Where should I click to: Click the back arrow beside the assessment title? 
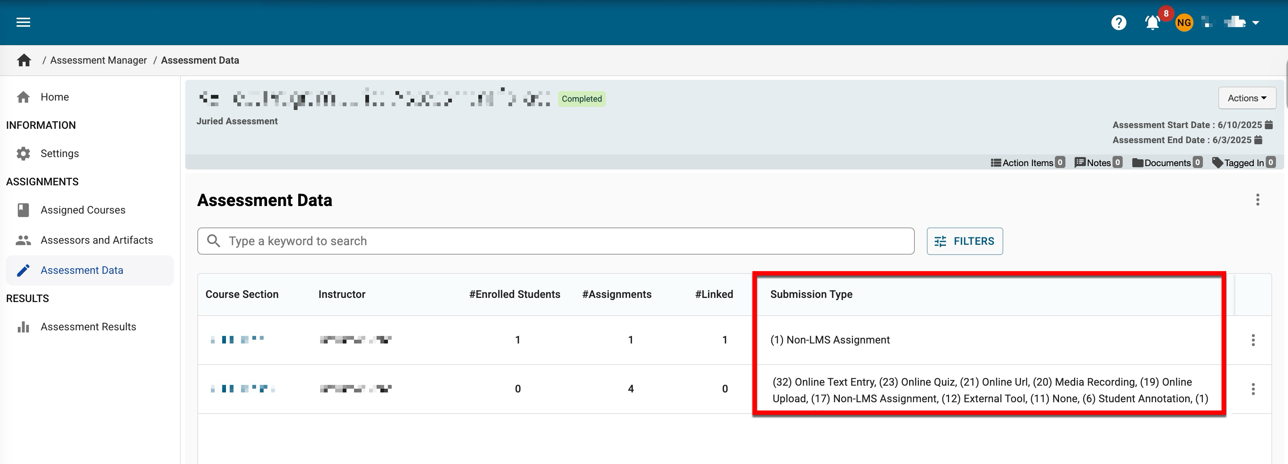tap(209, 99)
